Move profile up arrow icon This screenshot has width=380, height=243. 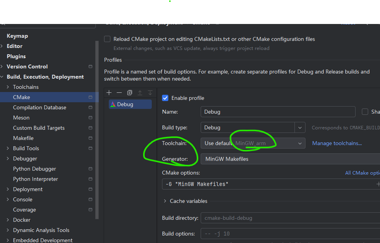coord(140,93)
